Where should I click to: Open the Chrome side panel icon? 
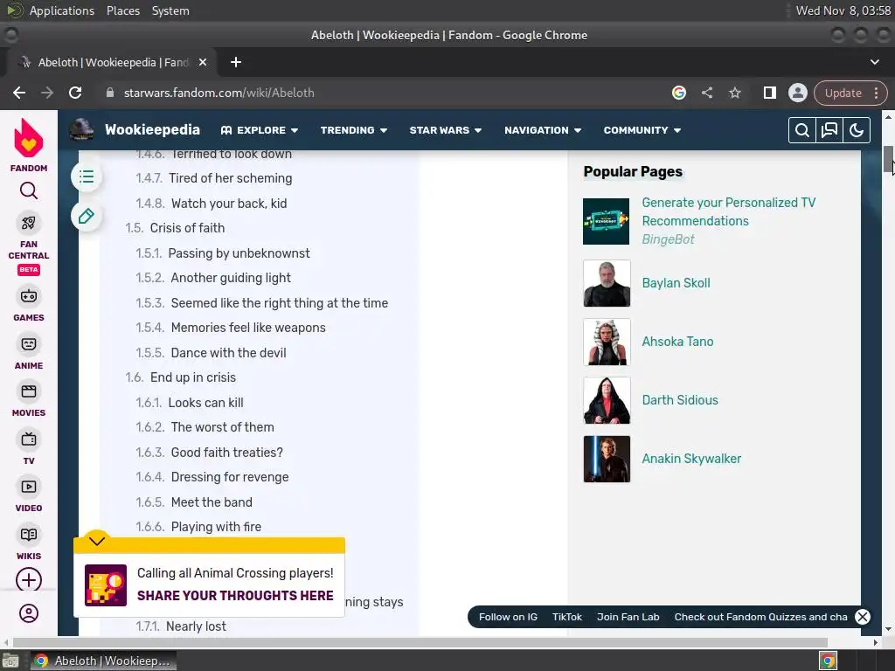coord(769,93)
